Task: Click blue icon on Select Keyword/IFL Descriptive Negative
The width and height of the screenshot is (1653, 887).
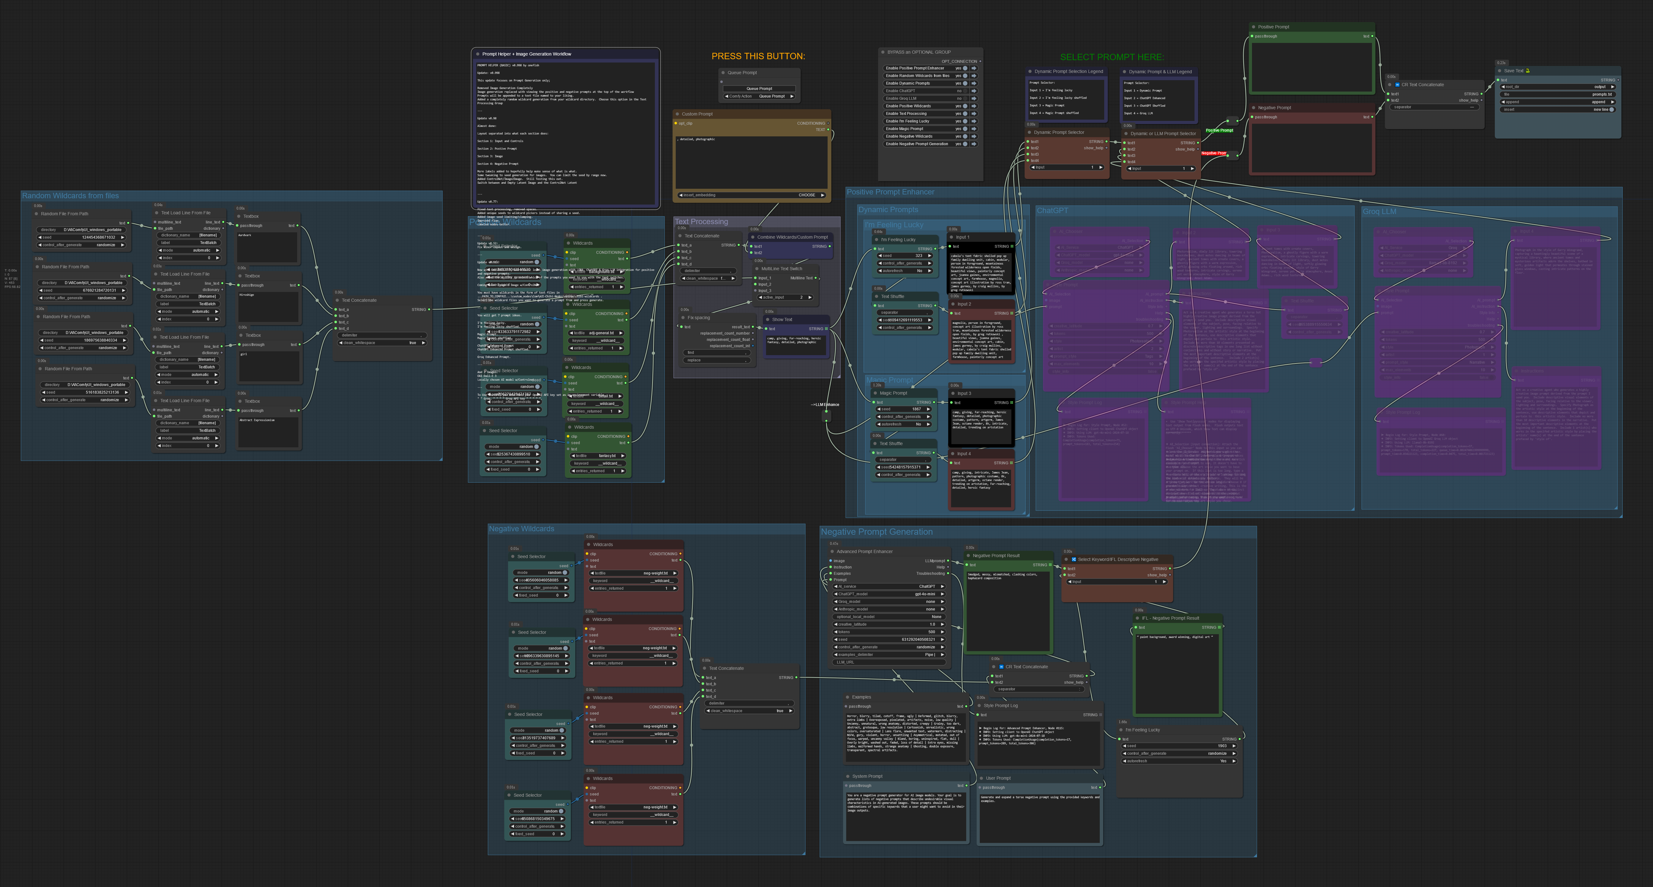Action: point(1074,559)
